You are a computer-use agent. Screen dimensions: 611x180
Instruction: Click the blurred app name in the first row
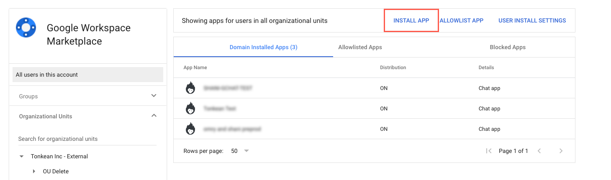[x=228, y=88]
